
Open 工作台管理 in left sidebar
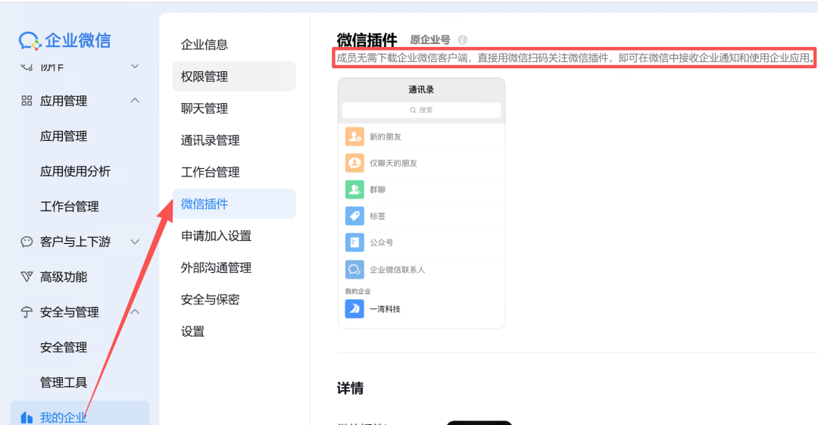70,207
